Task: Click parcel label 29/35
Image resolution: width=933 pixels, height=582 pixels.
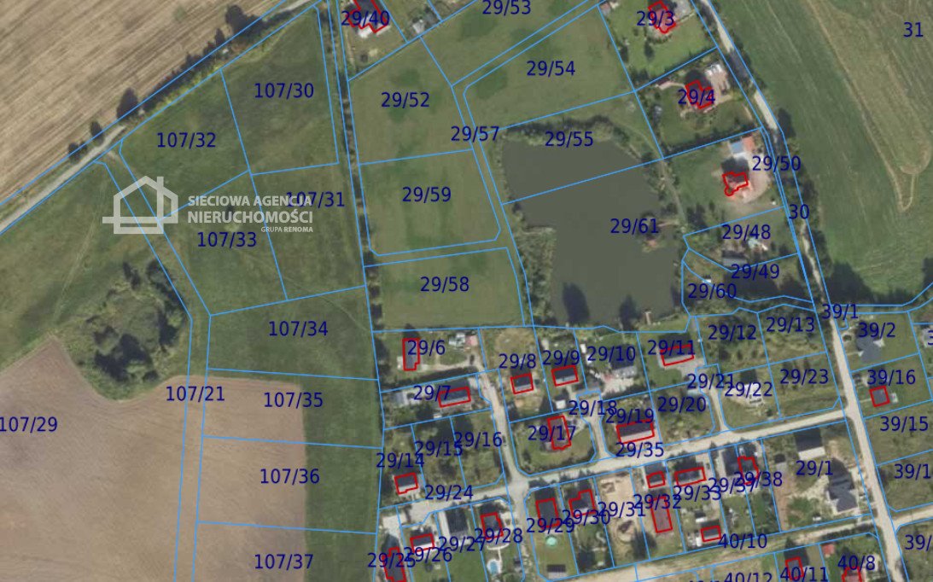Action: pos(639,451)
